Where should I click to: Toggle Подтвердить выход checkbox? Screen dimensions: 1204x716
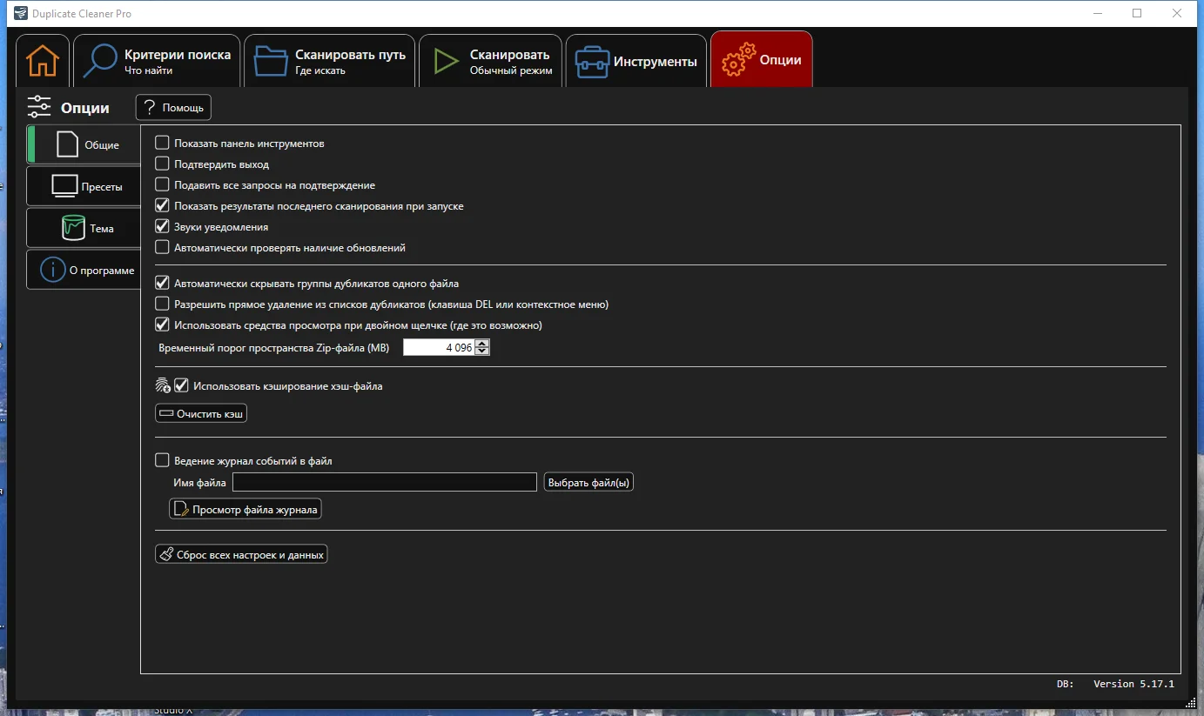[x=162, y=164]
